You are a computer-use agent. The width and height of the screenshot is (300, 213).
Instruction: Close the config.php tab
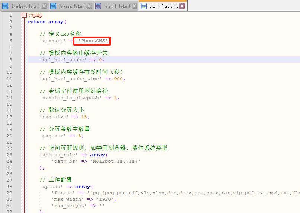(182, 6)
